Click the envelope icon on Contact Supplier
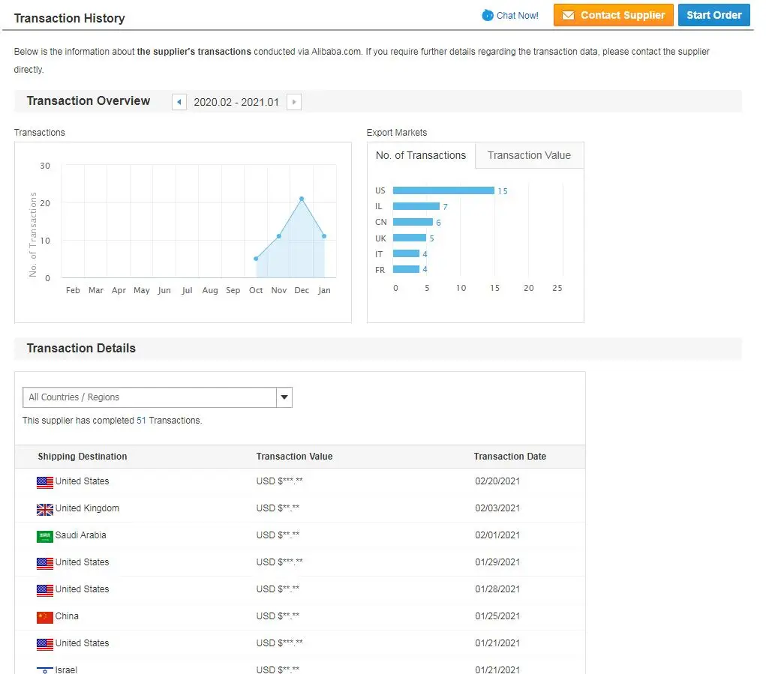766x674 pixels. coord(568,15)
